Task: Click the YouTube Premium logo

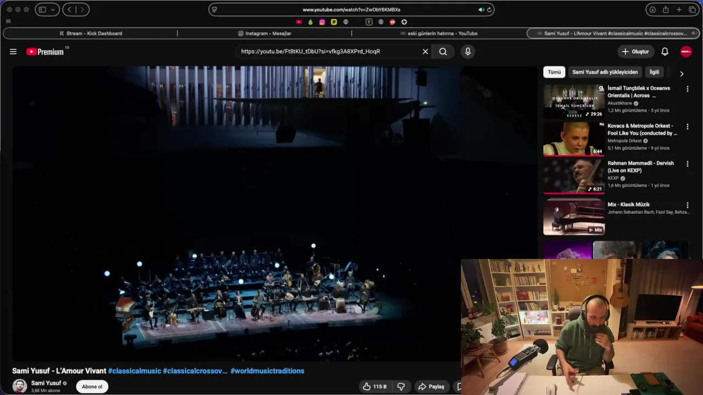Action: click(45, 52)
